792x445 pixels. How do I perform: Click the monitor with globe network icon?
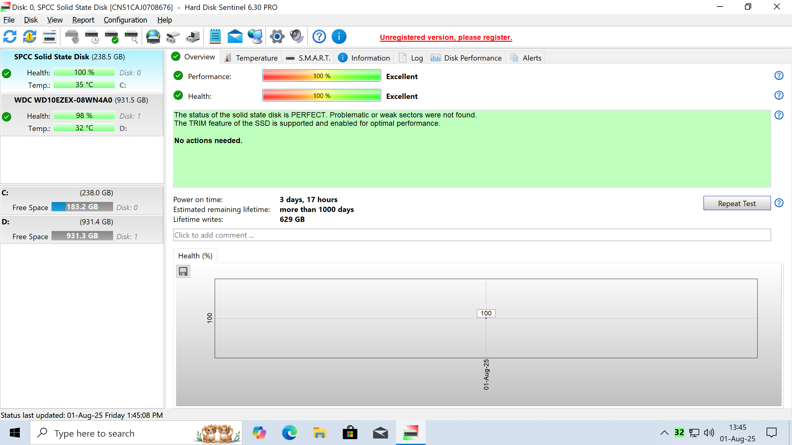click(x=255, y=37)
